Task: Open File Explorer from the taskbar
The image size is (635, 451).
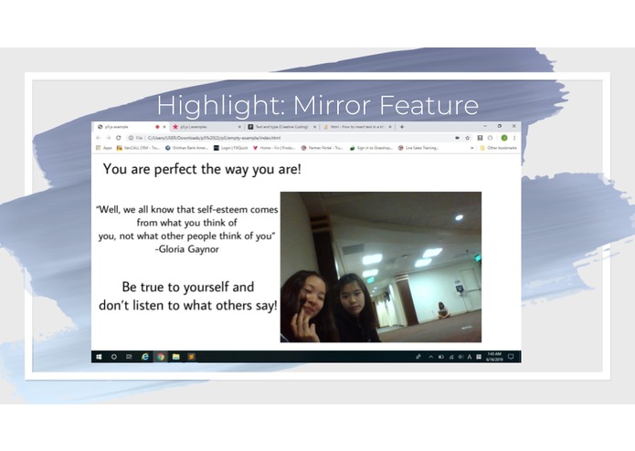Action: coord(175,357)
